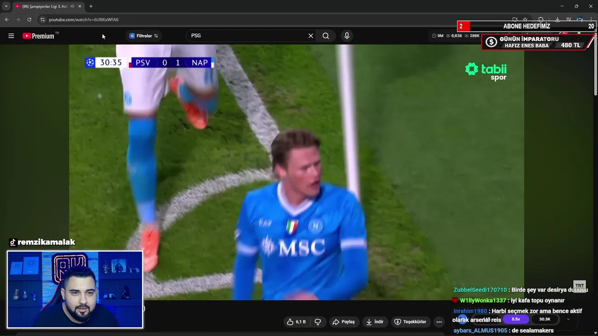The image size is (598, 336).
Task: Go forward in browser history
Action: click(18, 20)
